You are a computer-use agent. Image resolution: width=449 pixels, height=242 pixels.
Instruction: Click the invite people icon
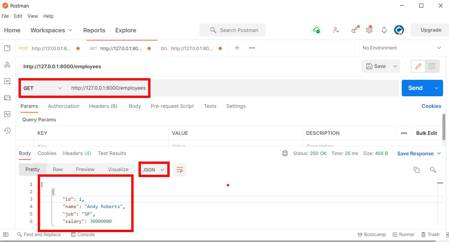point(336,30)
